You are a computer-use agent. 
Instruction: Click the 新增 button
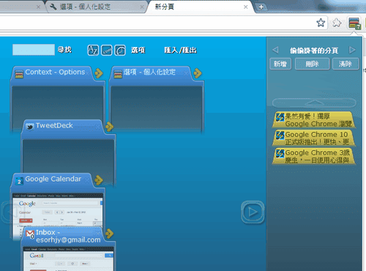coord(280,64)
